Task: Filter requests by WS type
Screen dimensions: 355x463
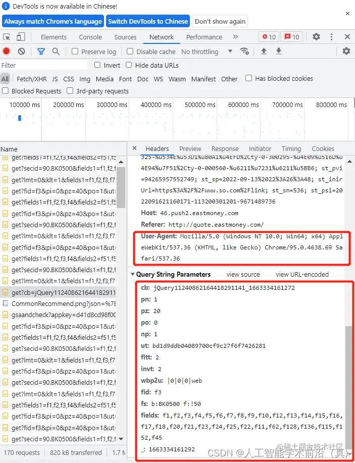Action: click(x=158, y=79)
